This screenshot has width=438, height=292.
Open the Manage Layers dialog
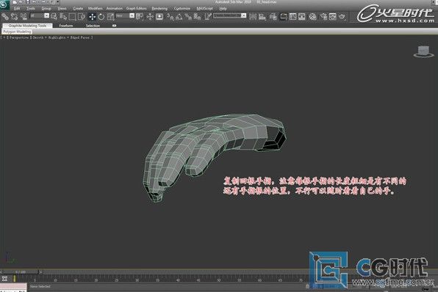(273, 17)
